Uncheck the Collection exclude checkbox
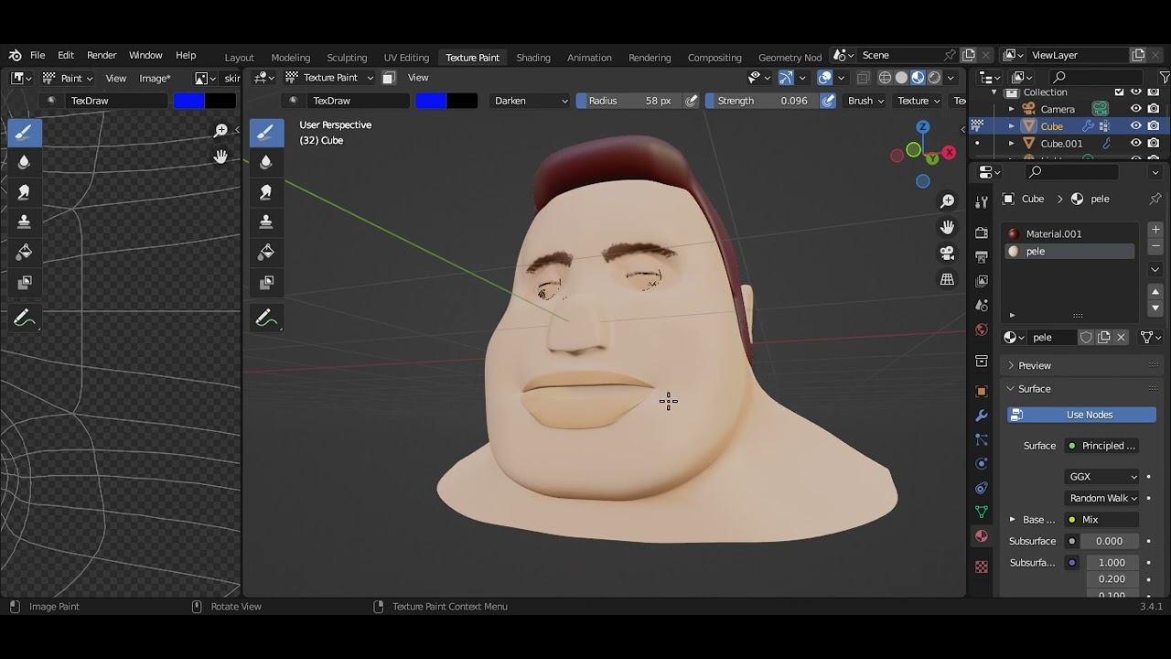This screenshot has width=1171, height=659. coord(1119,92)
